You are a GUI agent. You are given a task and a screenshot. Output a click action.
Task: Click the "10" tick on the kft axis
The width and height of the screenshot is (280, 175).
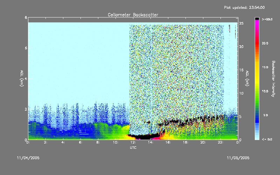click(x=241, y=93)
